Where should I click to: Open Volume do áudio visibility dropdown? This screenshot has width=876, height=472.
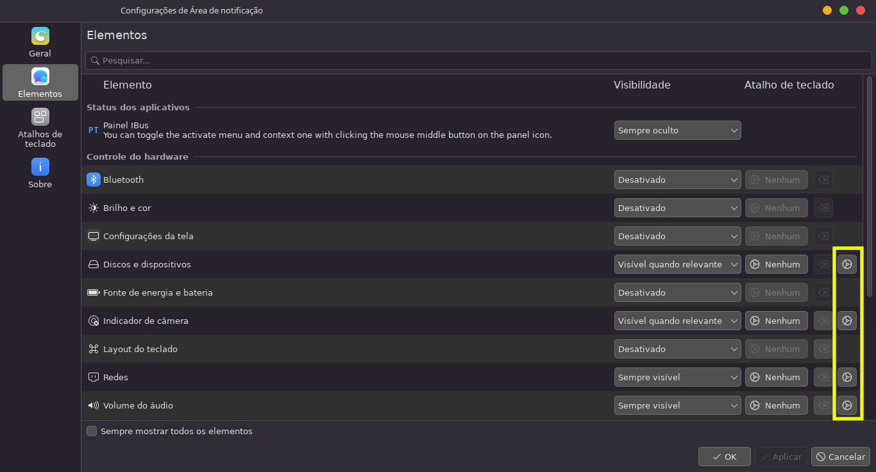[x=677, y=405]
